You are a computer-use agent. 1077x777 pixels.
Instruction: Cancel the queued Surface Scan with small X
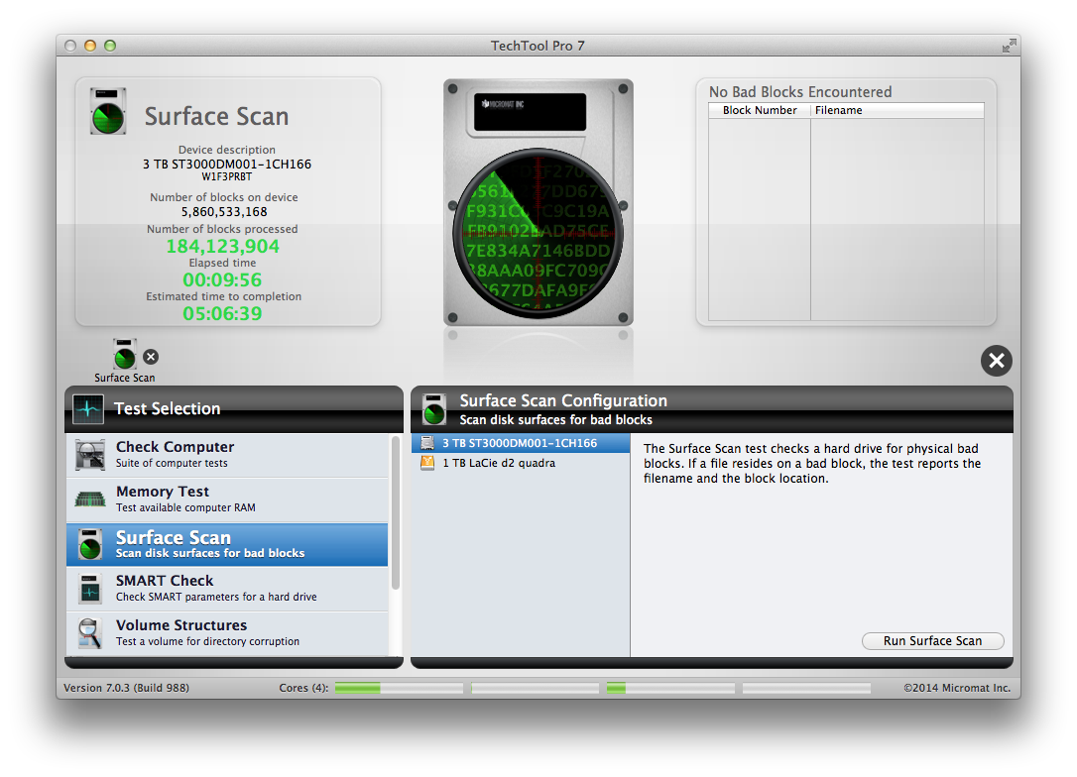point(151,357)
